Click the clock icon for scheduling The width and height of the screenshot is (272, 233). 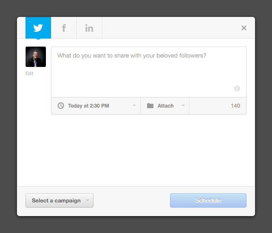coord(61,105)
